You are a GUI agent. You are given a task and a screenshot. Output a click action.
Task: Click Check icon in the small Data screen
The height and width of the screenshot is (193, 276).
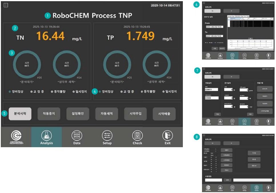(x=257, y=55)
